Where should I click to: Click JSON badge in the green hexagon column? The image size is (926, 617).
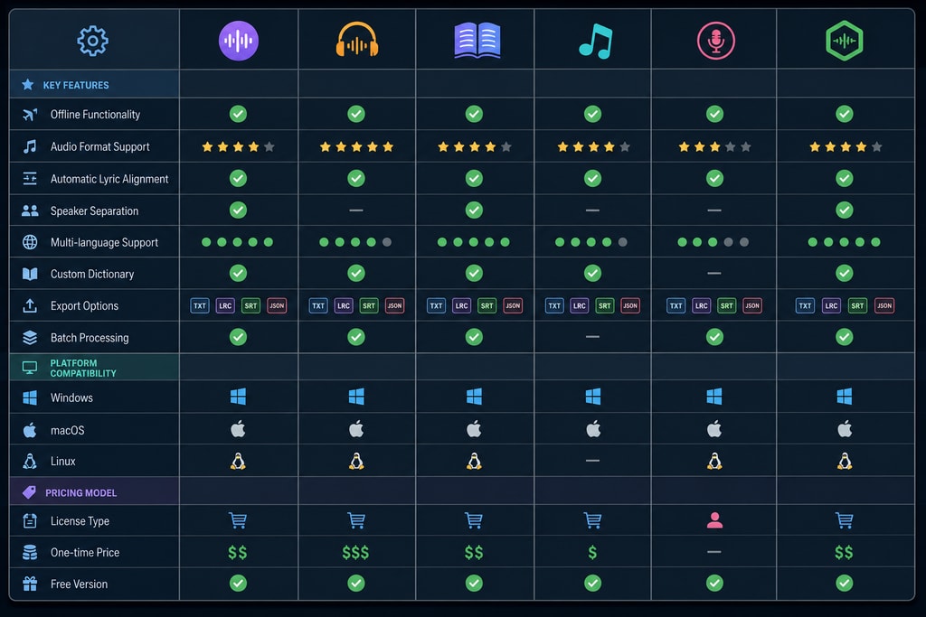click(x=884, y=305)
